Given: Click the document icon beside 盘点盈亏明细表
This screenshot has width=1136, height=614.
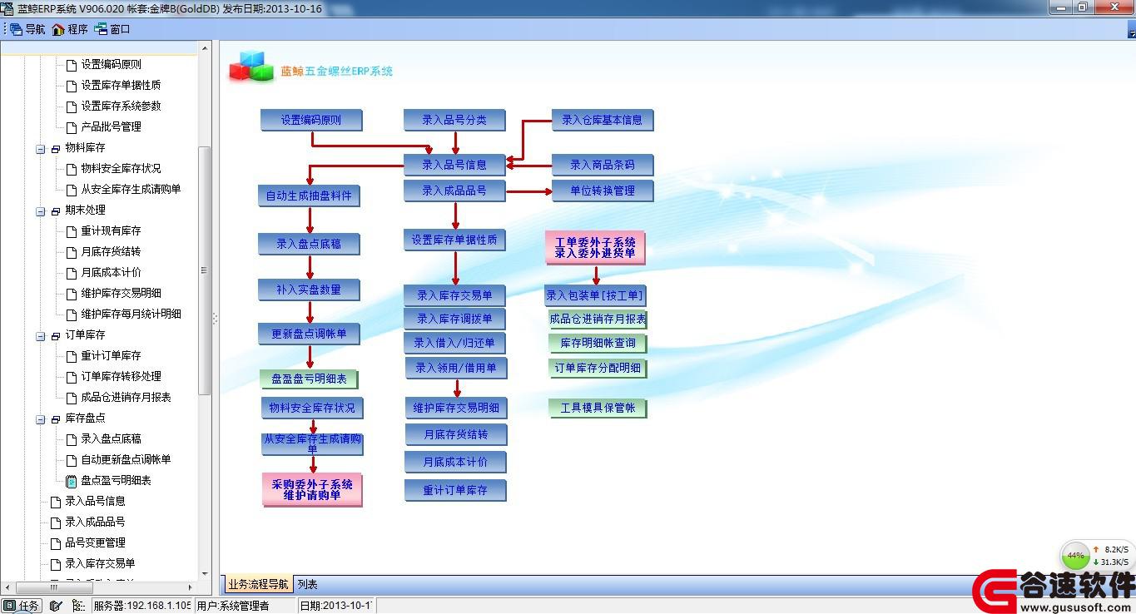Looking at the screenshot, I should (72, 481).
